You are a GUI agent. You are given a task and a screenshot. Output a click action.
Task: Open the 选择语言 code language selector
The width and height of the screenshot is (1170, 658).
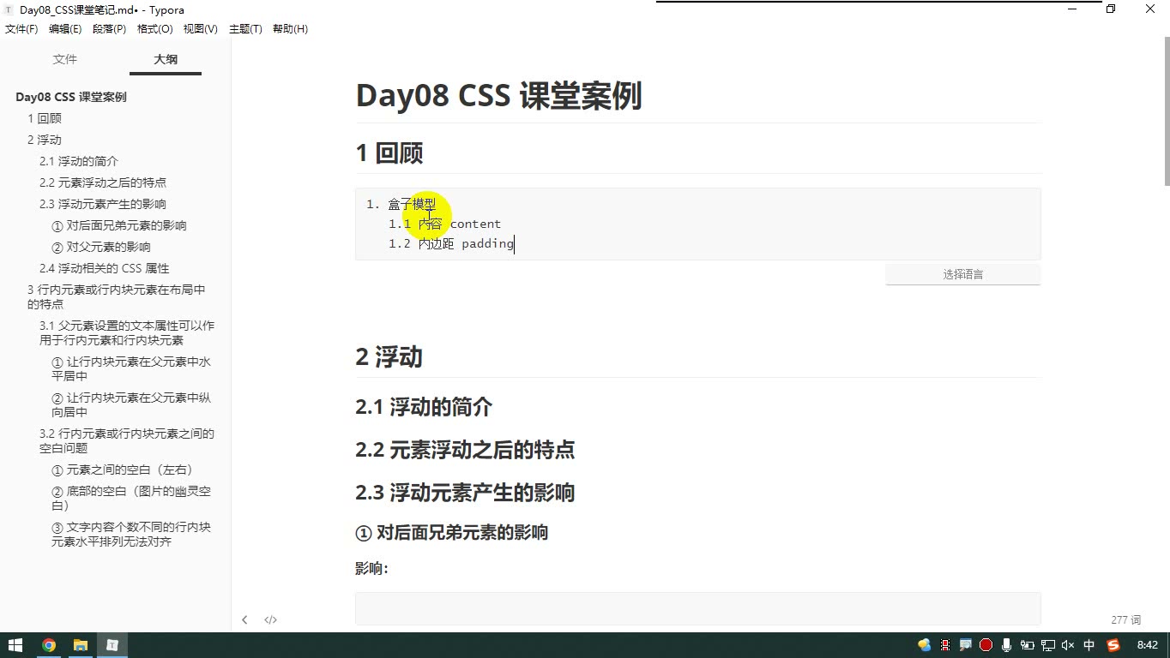coord(962,274)
